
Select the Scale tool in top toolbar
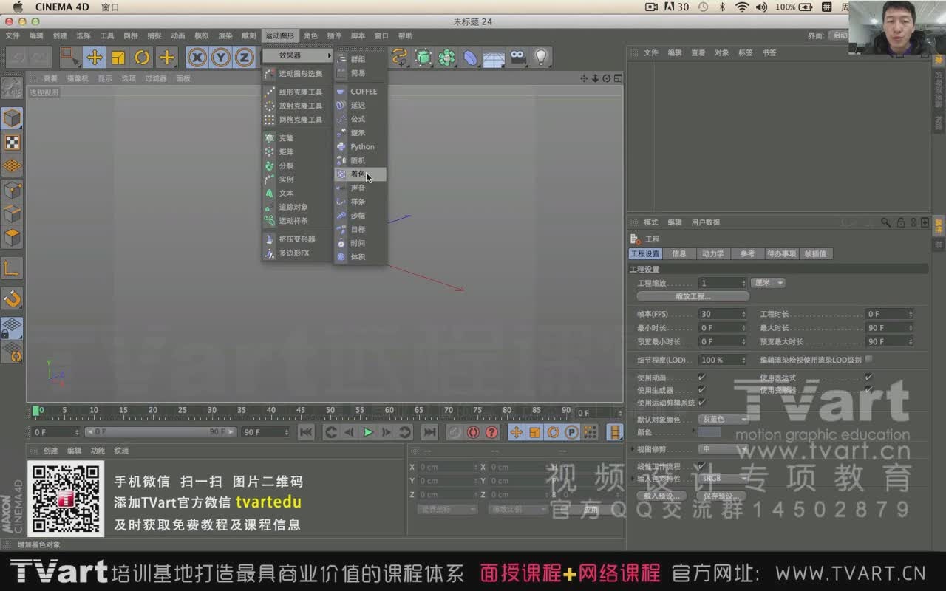(118, 57)
